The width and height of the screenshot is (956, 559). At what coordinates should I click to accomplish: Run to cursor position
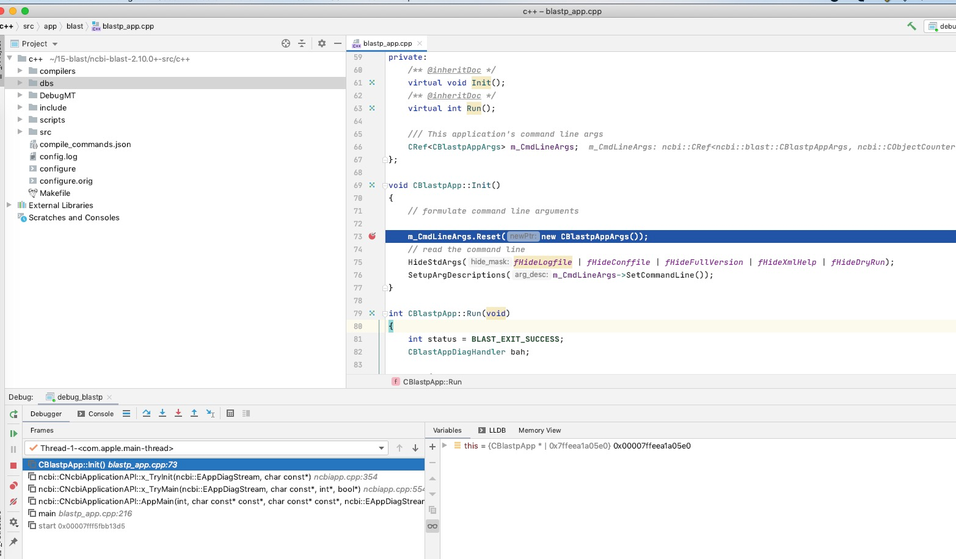click(210, 414)
